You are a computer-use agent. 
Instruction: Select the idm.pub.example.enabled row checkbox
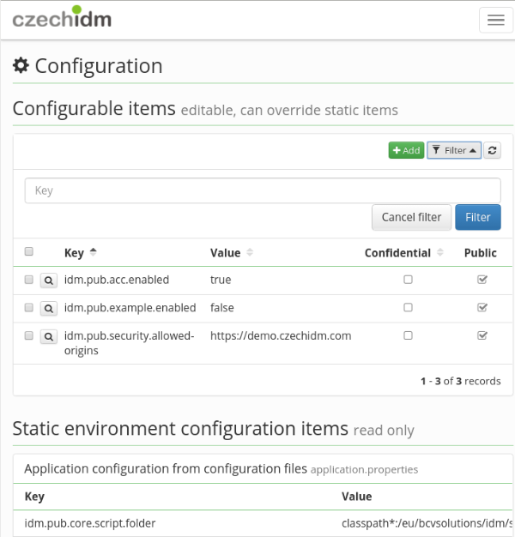(29, 307)
